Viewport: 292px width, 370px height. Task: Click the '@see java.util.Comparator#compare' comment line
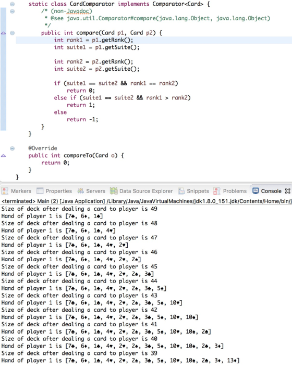[x=157, y=18]
